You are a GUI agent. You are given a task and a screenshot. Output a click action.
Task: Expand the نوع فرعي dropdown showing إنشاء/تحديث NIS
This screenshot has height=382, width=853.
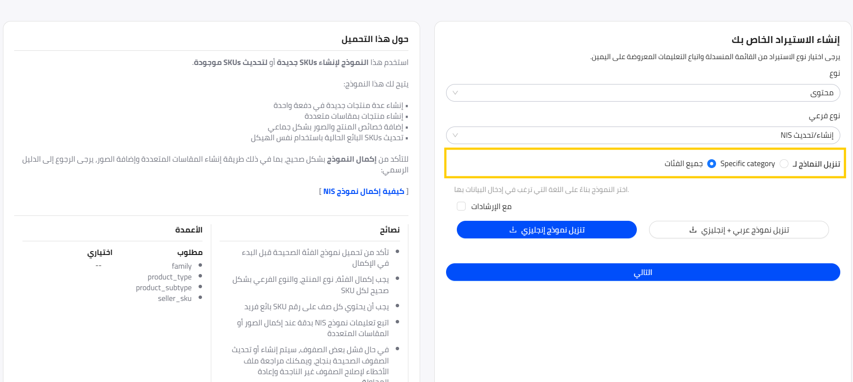[x=643, y=135]
